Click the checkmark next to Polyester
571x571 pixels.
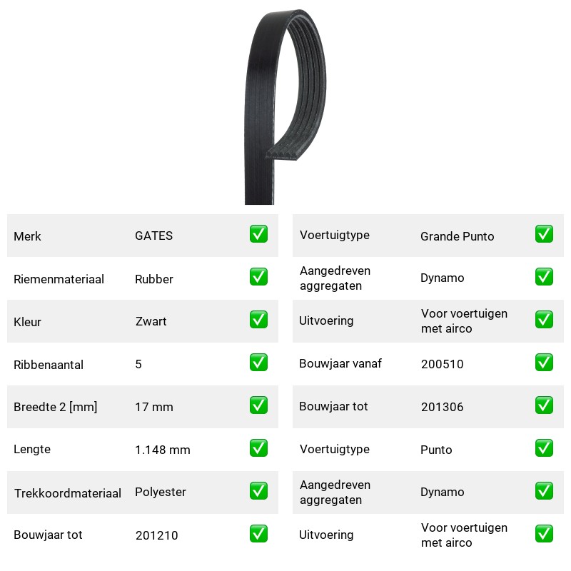coord(258,491)
